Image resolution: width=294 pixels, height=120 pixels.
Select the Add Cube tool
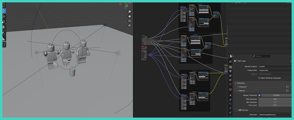[x=4, y=45]
